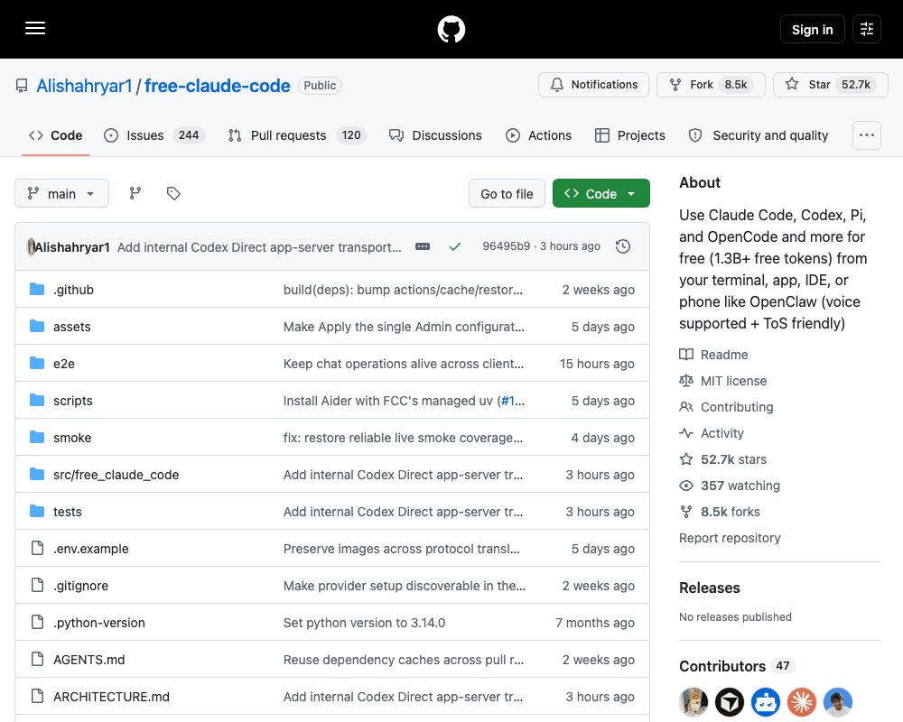The height and width of the screenshot is (722, 903).
Task: Switch to the Code tab
Action: 55,135
